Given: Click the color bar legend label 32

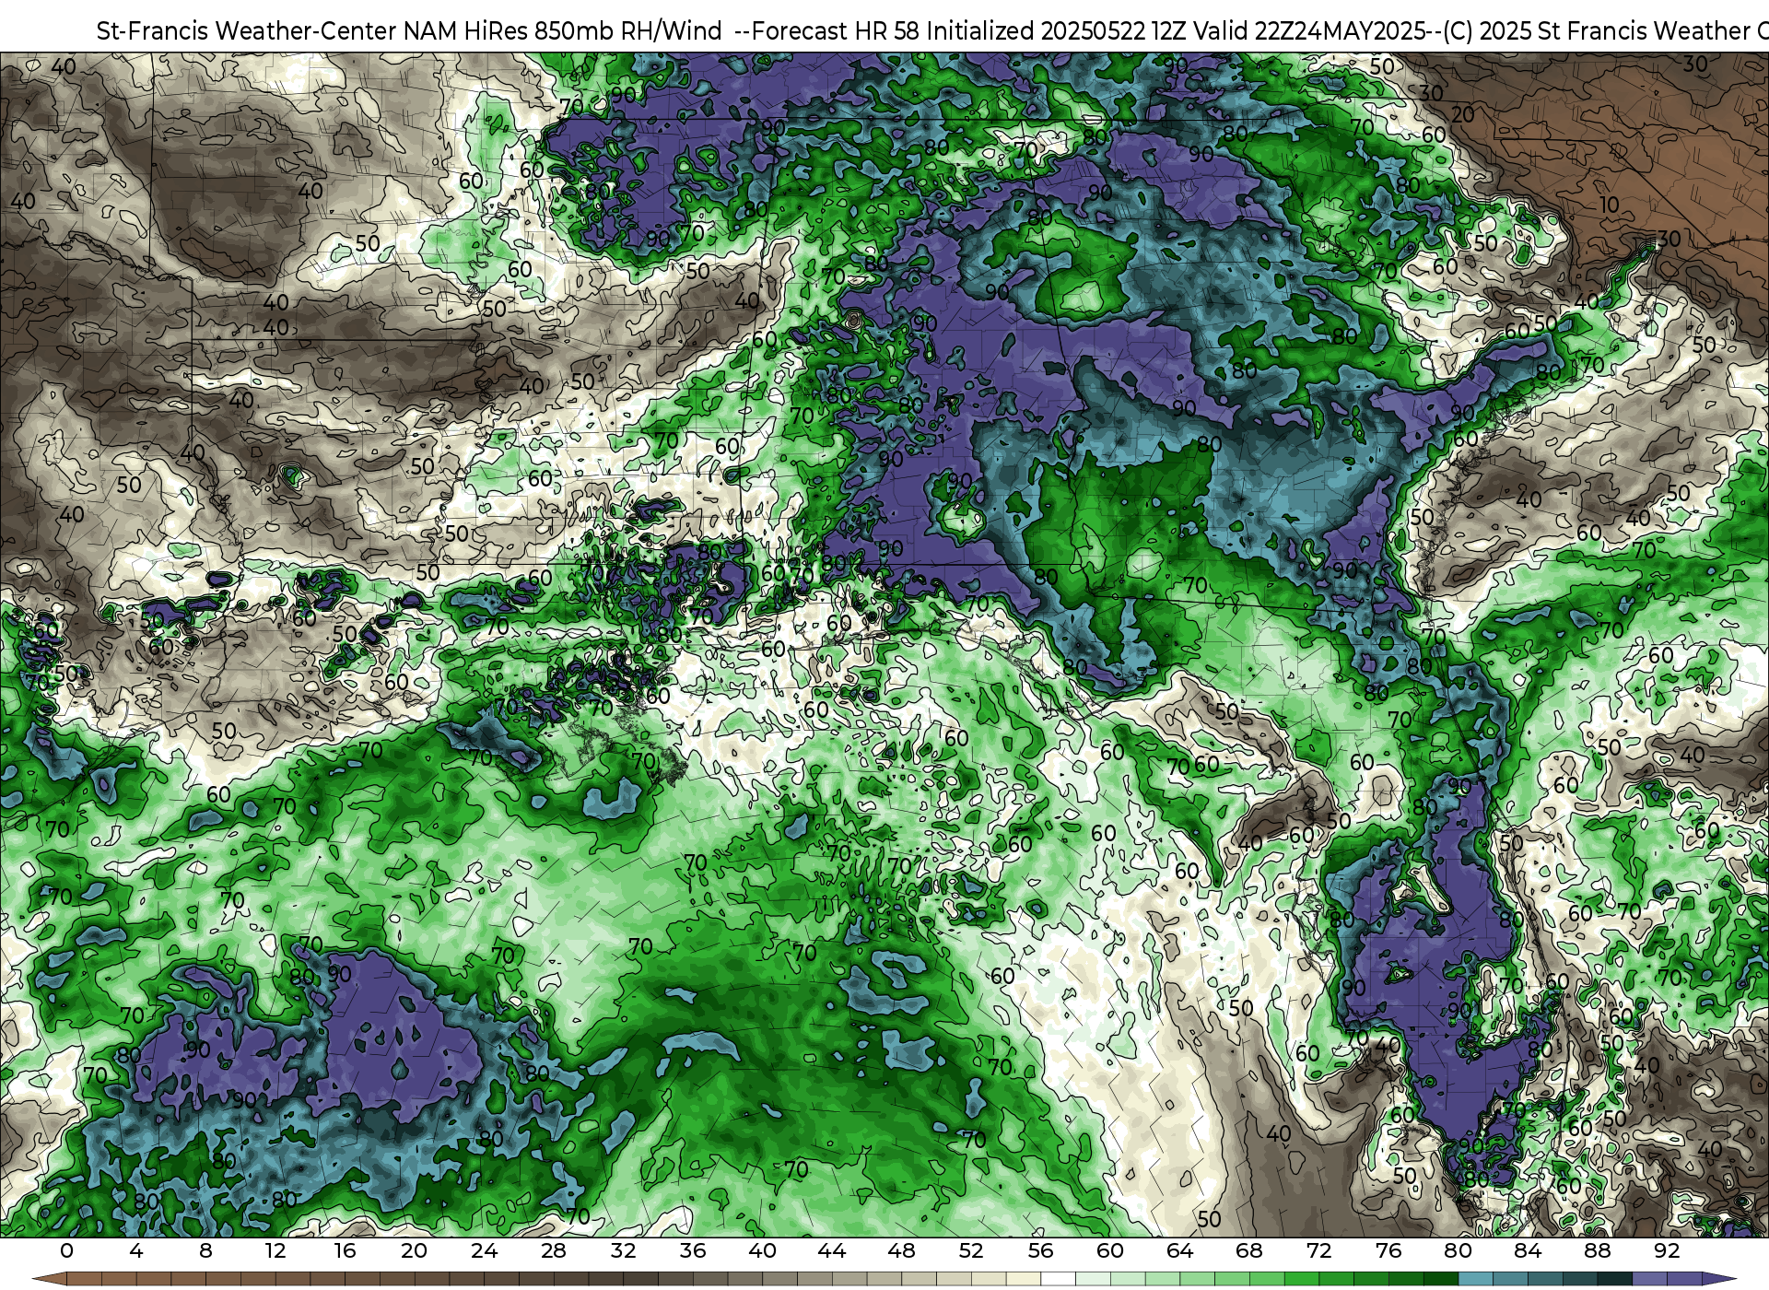Looking at the screenshot, I should [x=623, y=1250].
